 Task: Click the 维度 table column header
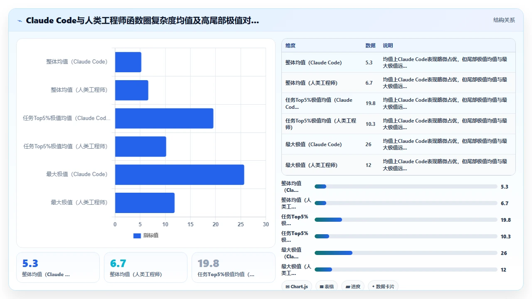[x=291, y=46]
